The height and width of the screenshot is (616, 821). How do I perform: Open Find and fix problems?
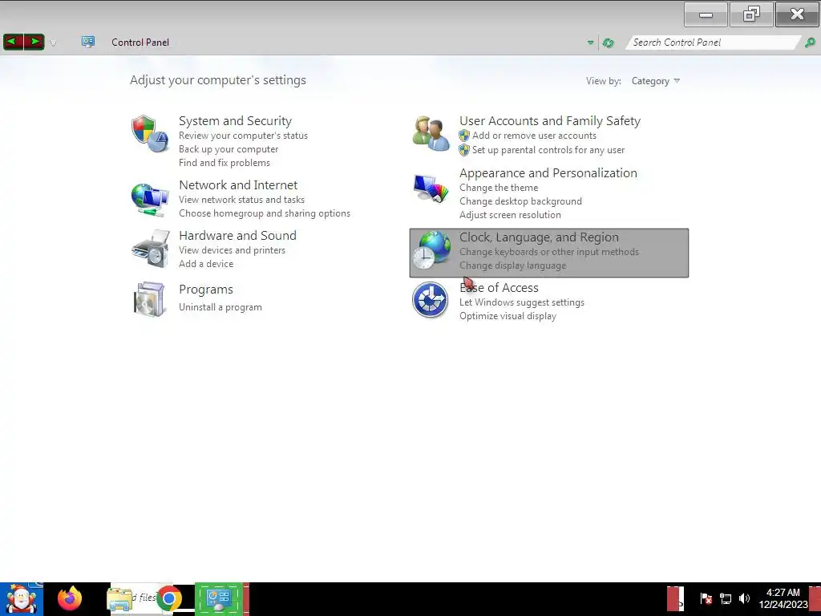[224, 163]
